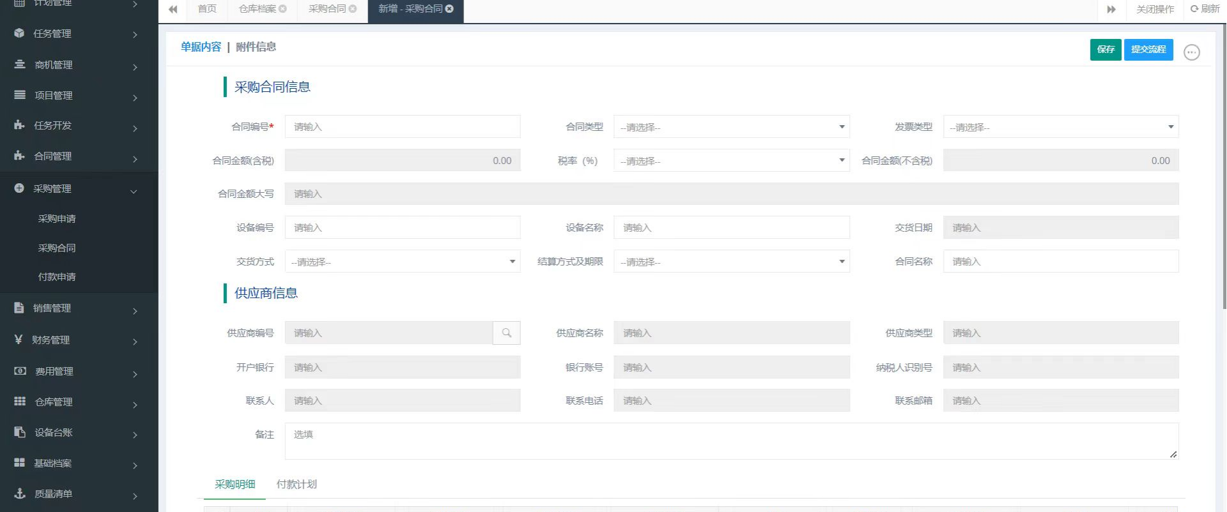Click the 备注 textarea resize handle
Screen dimensions: 1227x512
pyautogui.click(x=1173, y=454)
